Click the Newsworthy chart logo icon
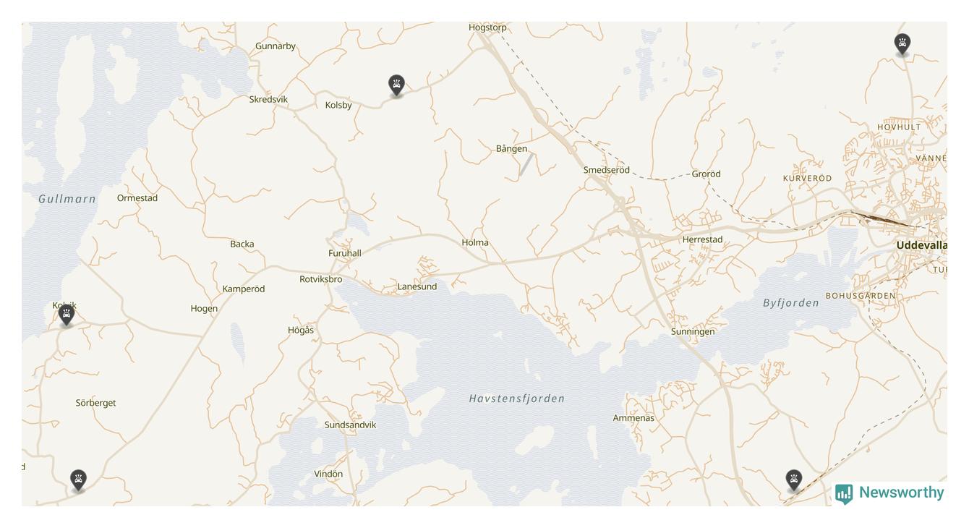Screen dimensions: 969x528 844,494
